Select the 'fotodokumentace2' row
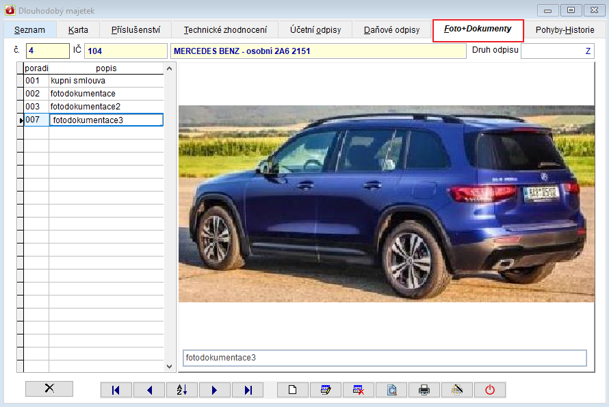 coord(106,107)
